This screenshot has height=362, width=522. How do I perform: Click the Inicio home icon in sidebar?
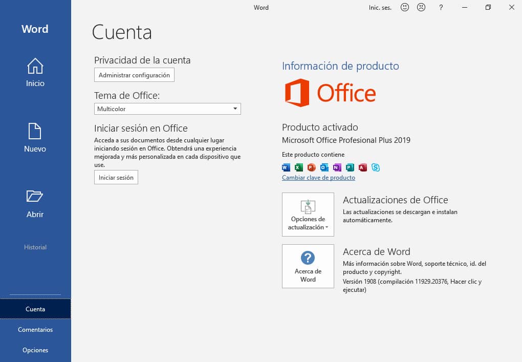(35, 66)
